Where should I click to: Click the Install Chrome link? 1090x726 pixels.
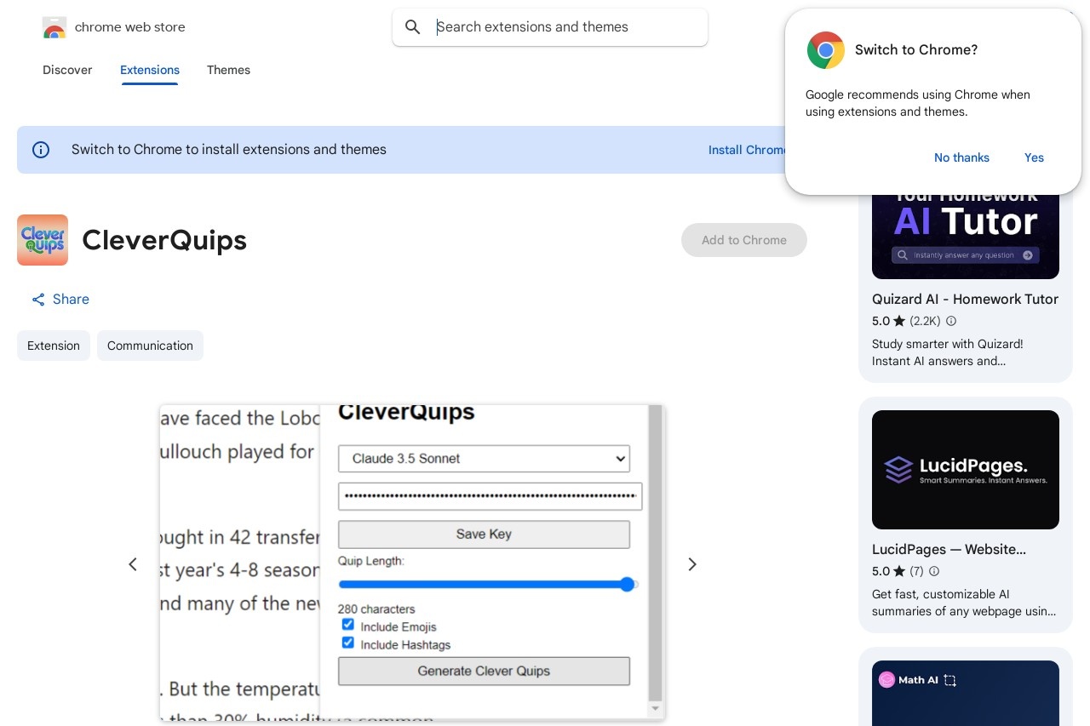[748, 150]
